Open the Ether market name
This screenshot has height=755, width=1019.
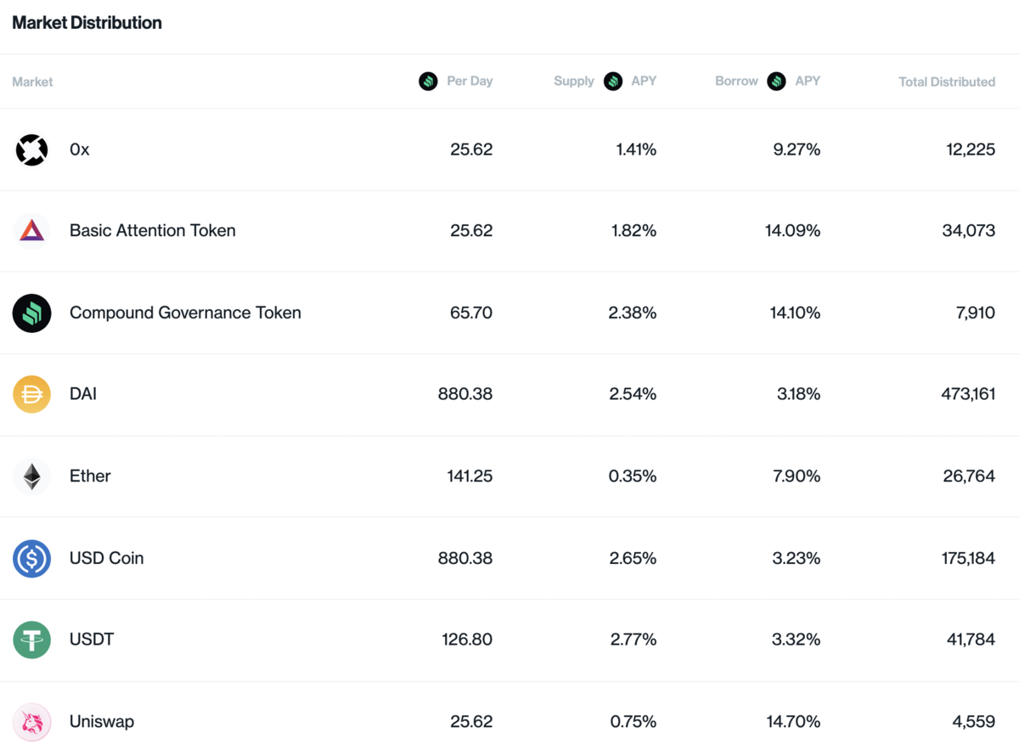click(90, 476)
